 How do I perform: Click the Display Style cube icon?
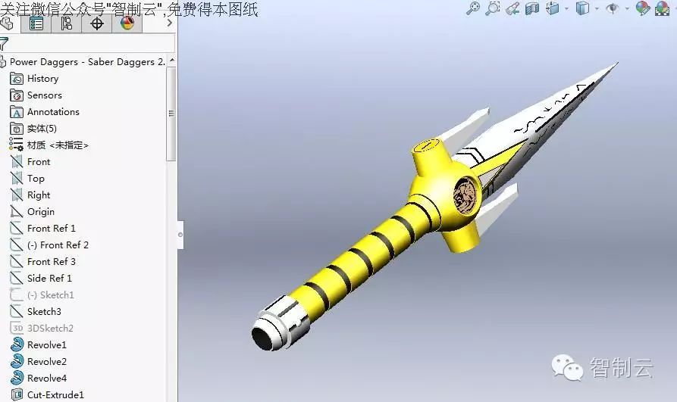[582, 8]
